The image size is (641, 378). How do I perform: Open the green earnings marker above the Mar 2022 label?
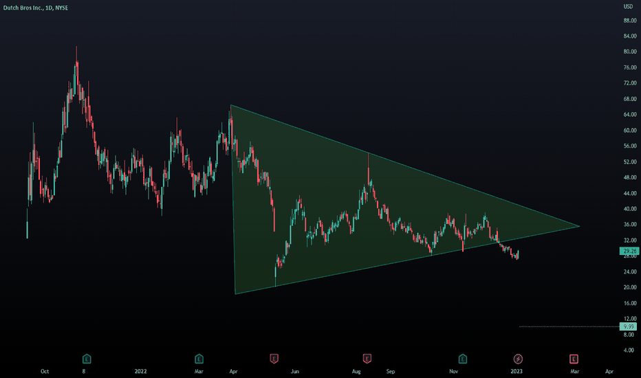199,359
